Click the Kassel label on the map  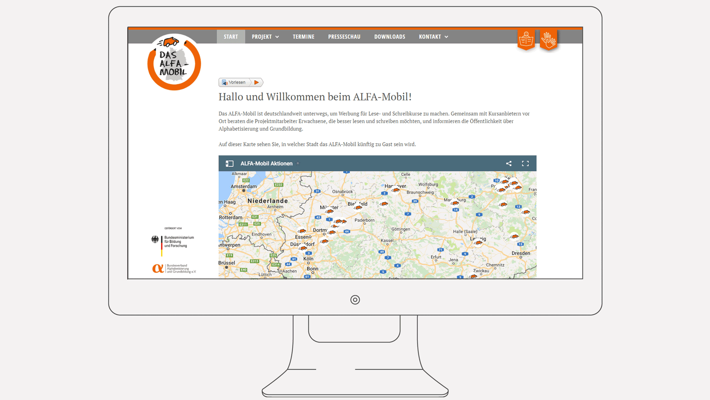click(387, 240)
